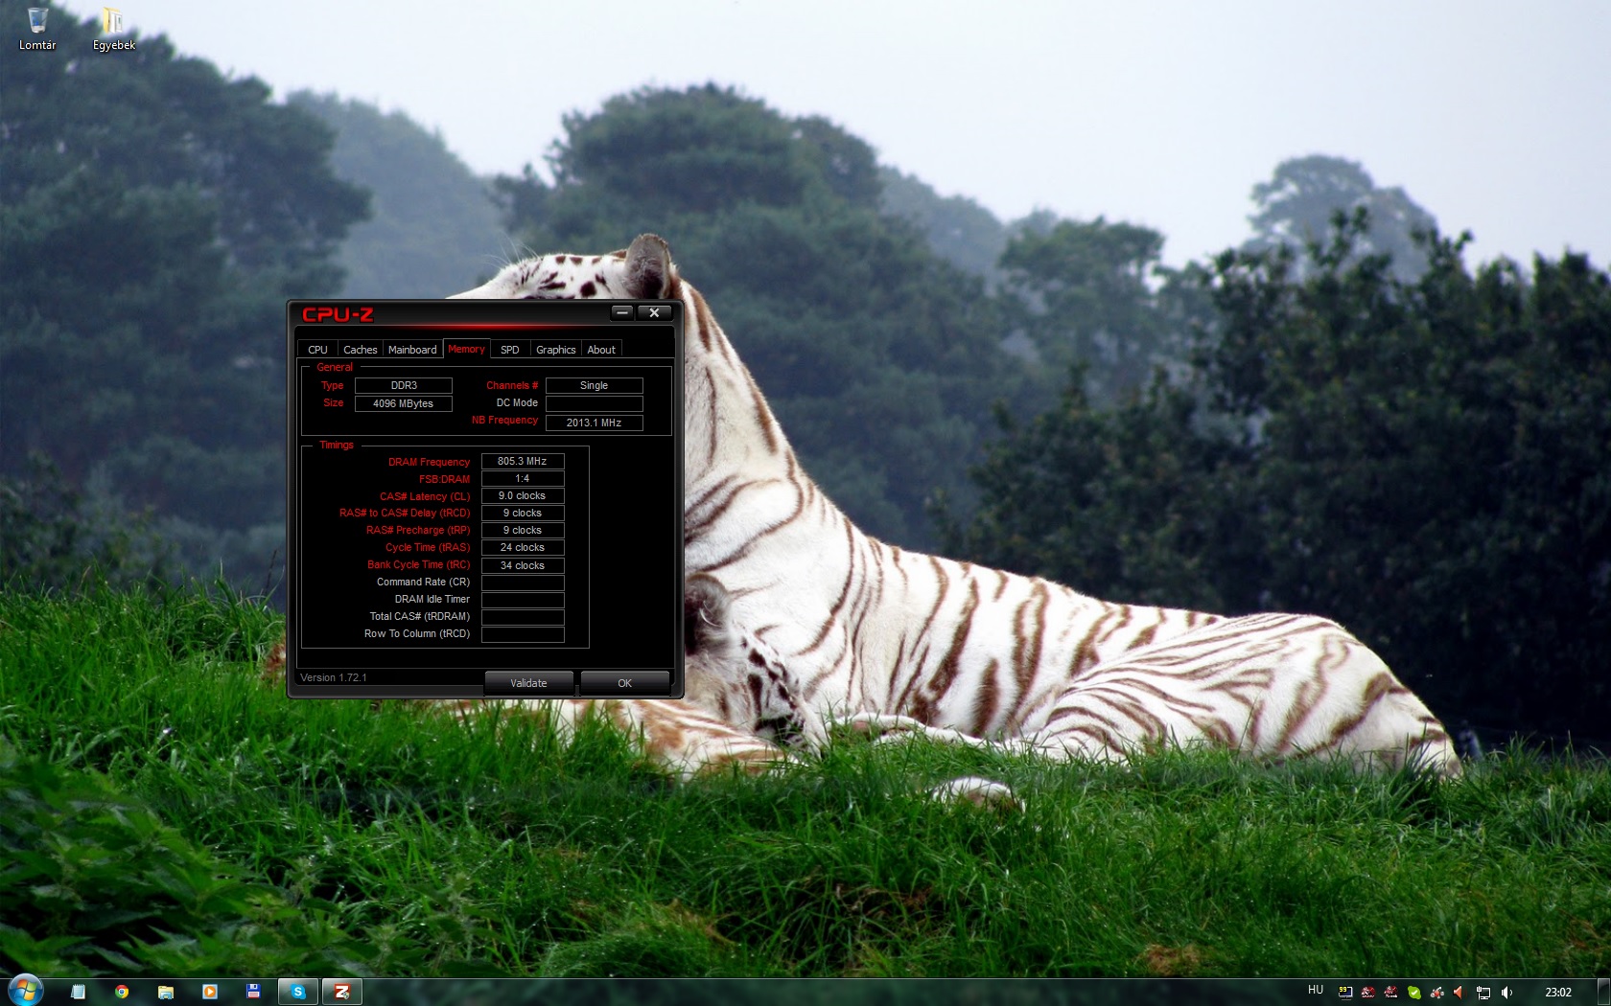Open Windows Explorer from the taskbar
1611x1006 pixels.
click(166, 992)
